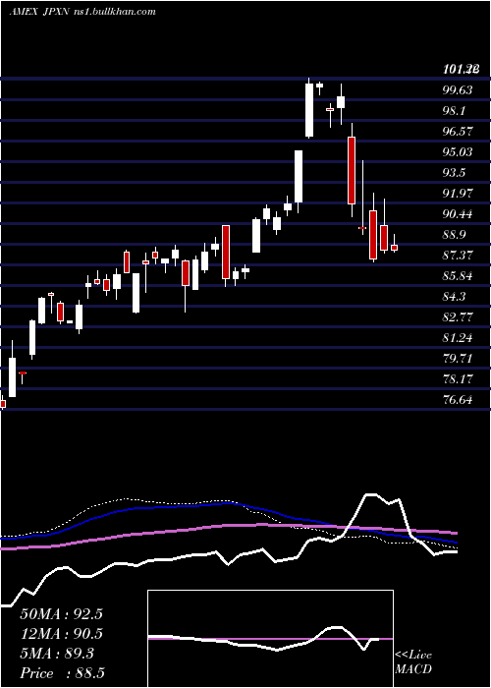Click the 50MA : 92.5 reading

[x=61, y=614]
